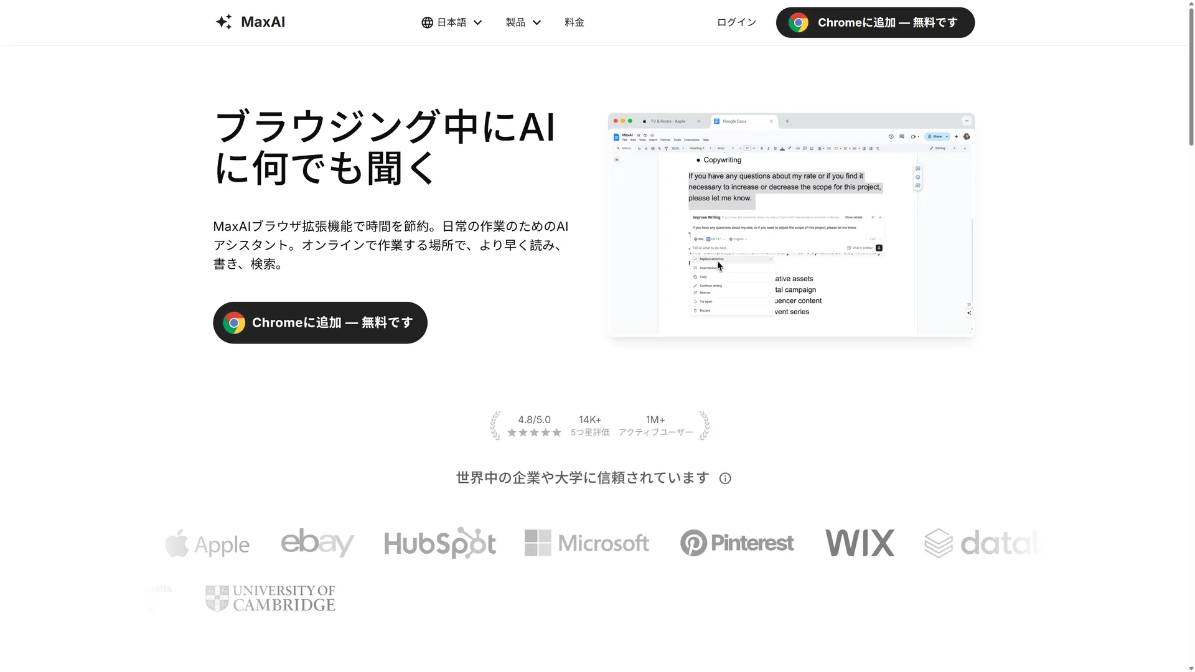Image resolution: width=1195 pixels, height=672 pixels.
Task: Click the Pinterest logo
Action: [x=737, y=543]
